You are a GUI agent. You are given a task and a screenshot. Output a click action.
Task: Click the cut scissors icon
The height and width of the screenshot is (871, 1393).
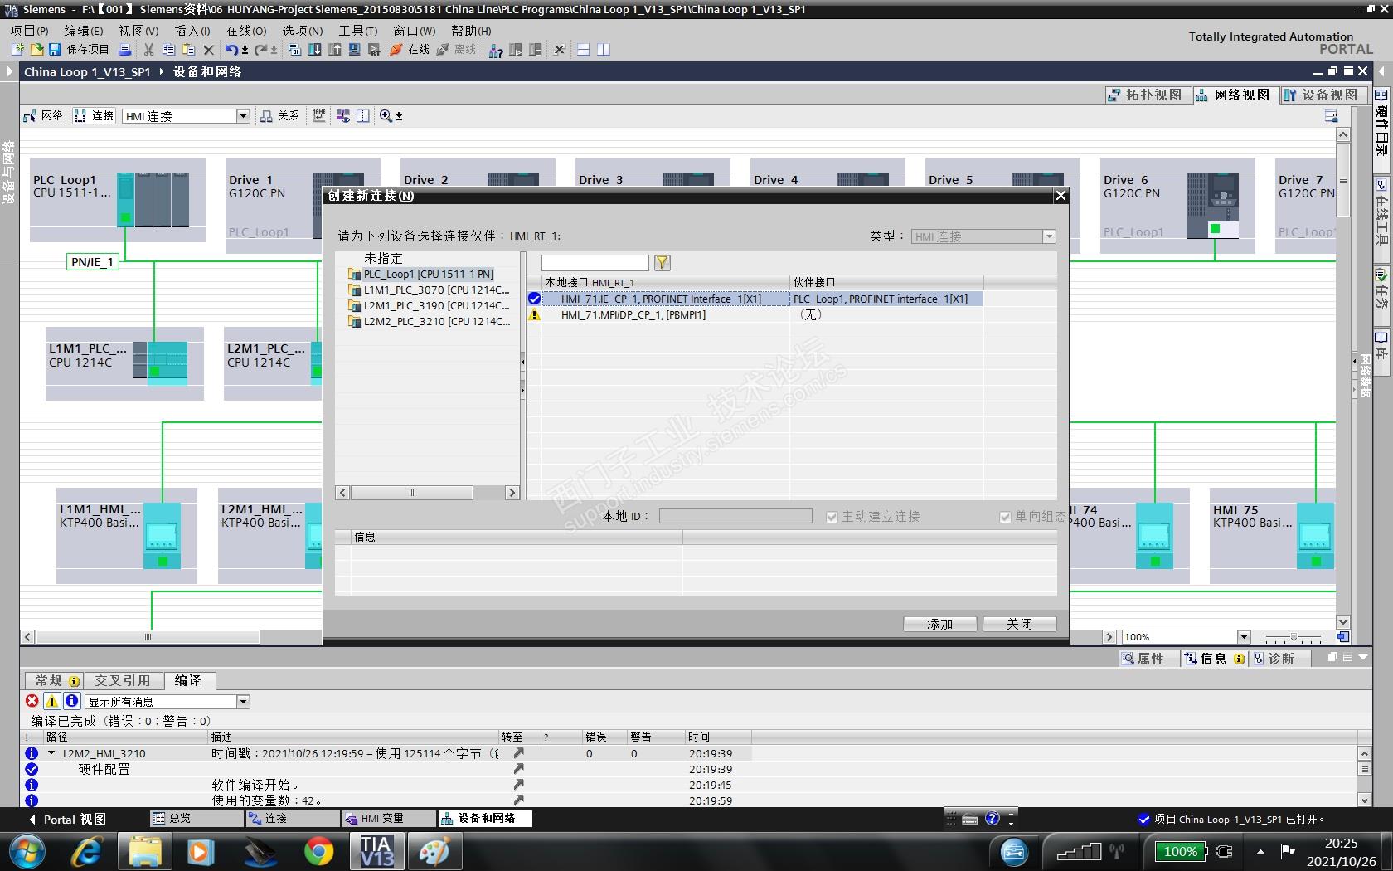[149, 50]
